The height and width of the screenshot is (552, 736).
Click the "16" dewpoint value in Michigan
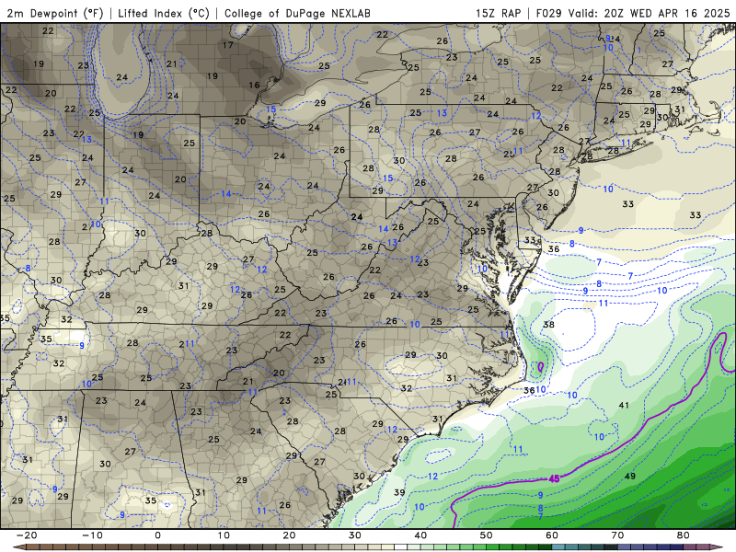[254, 85]
